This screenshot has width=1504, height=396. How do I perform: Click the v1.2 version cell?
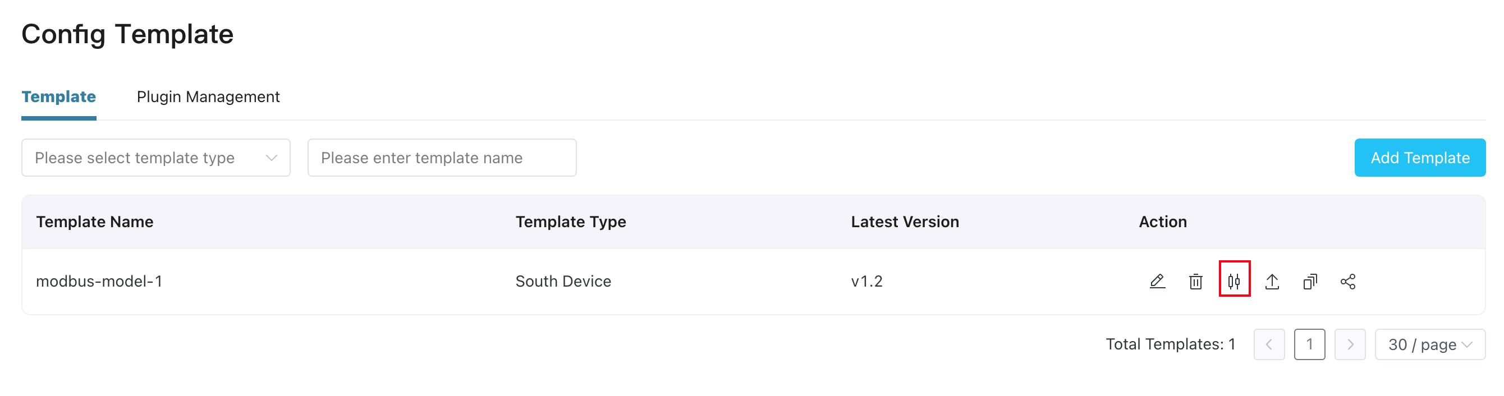point(866,282)
